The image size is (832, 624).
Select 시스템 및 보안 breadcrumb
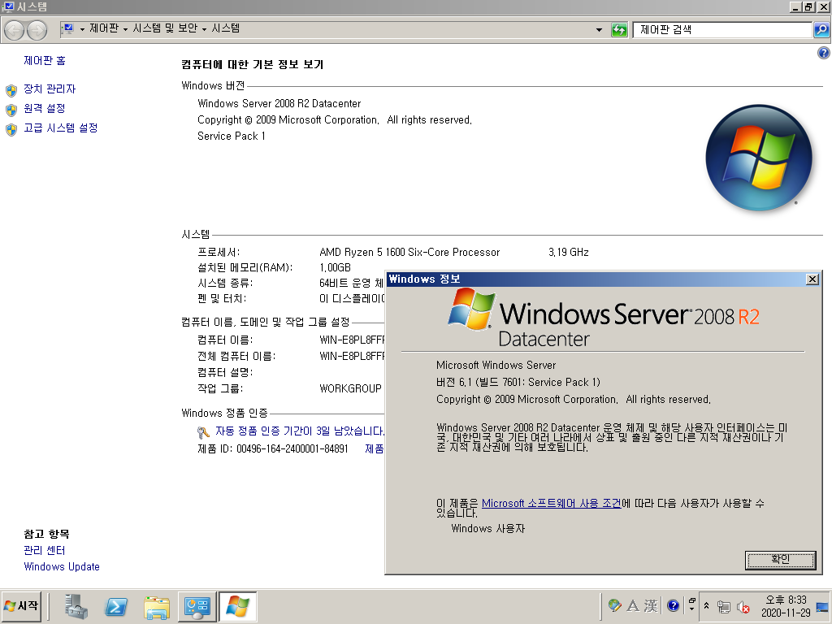pyautogui.click(x=165, y=28)
